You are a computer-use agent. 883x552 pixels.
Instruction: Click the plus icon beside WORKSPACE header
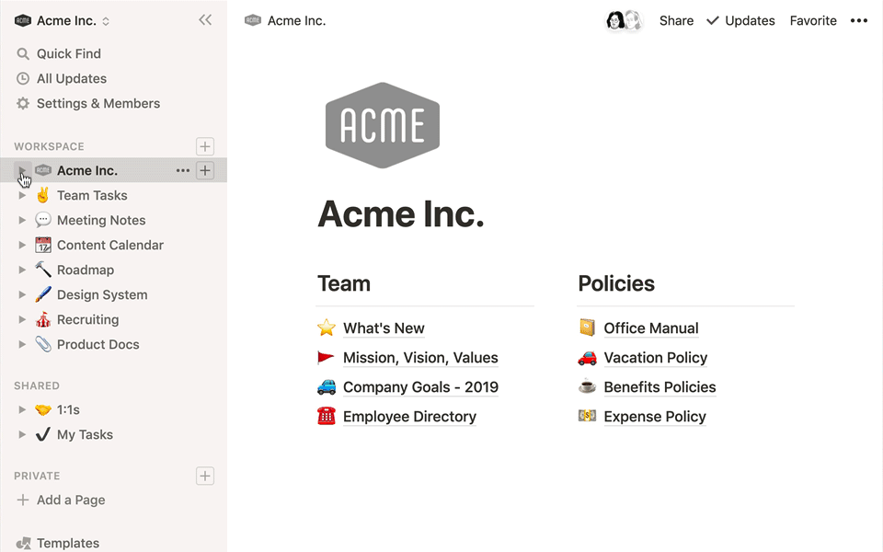point(205,146)
